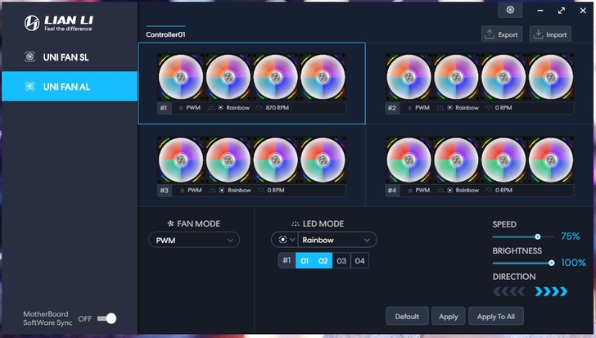Screen dimensions: 596x338
Task: Click the PWM fan icon in group #1 status
Action: point(181,108)
